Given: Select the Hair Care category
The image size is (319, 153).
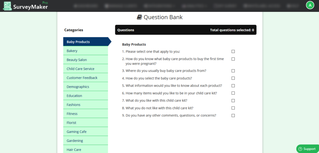Looking at the screenshot, I should (86, 149).
